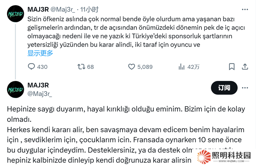The image size is (256, 165).
Task: Click the repost icon showing 68
Action: (x=81, y=67)
